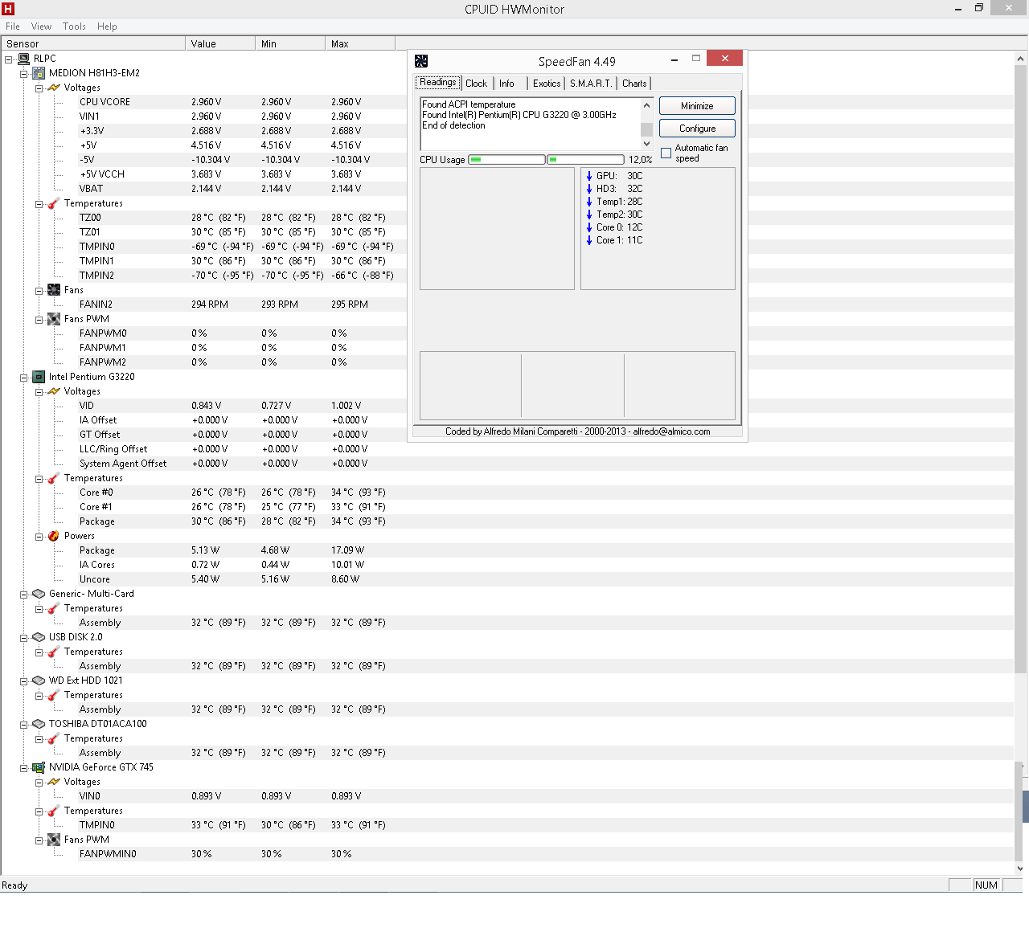The image size is (1029, 932).
Task: Click the Voltages icon under MEDION H81H3-EM2
Action: [54, 88]
